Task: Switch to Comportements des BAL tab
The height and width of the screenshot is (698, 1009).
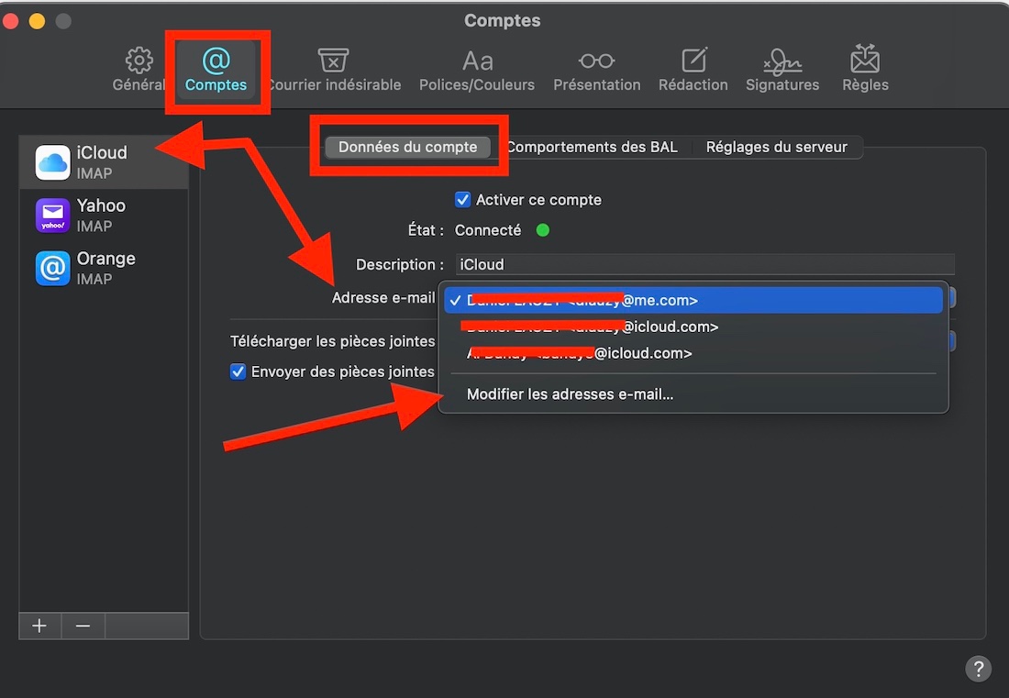Action: 592,147
